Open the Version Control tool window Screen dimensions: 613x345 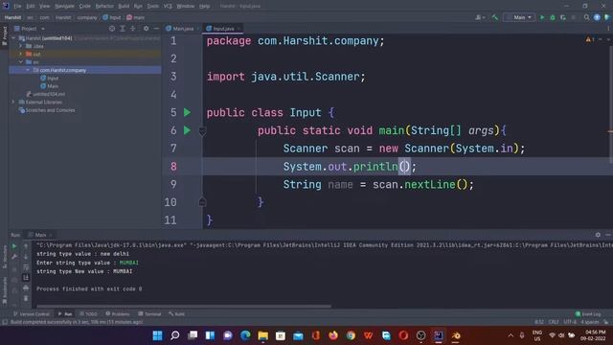point(32,314)
